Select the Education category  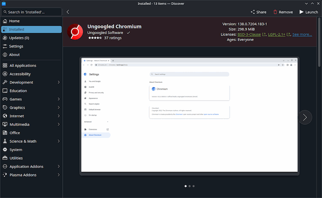[x=18, y=91]
